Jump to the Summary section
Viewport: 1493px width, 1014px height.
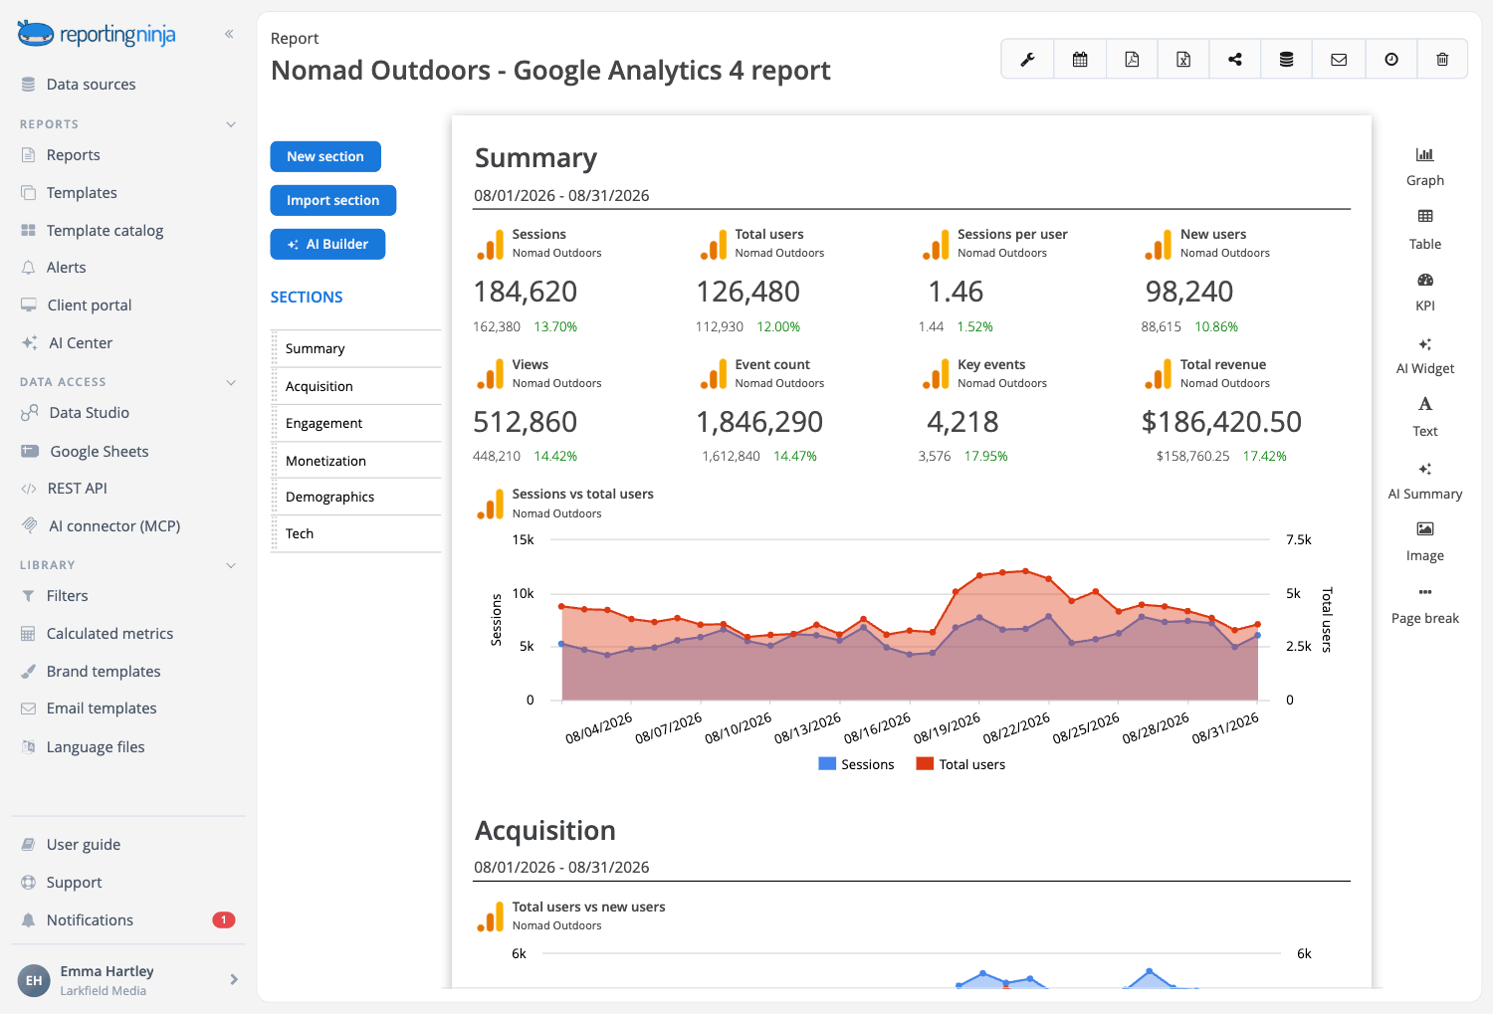point(357,349)
